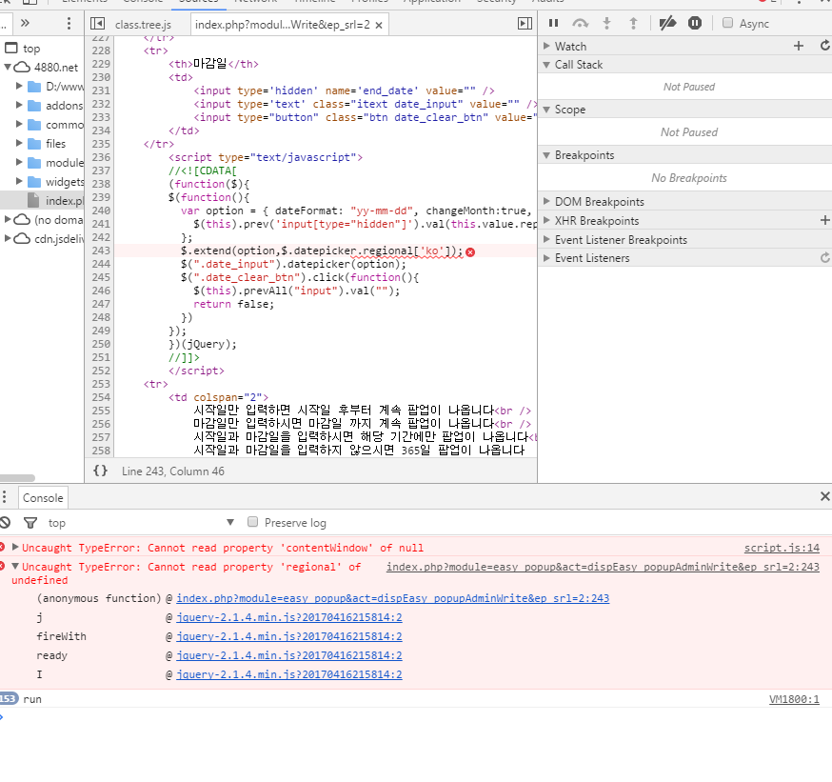Toggle deactivate breakpoints icon
Screen dimensions: 832x782
pyautogui.click(x=667, y=23)
